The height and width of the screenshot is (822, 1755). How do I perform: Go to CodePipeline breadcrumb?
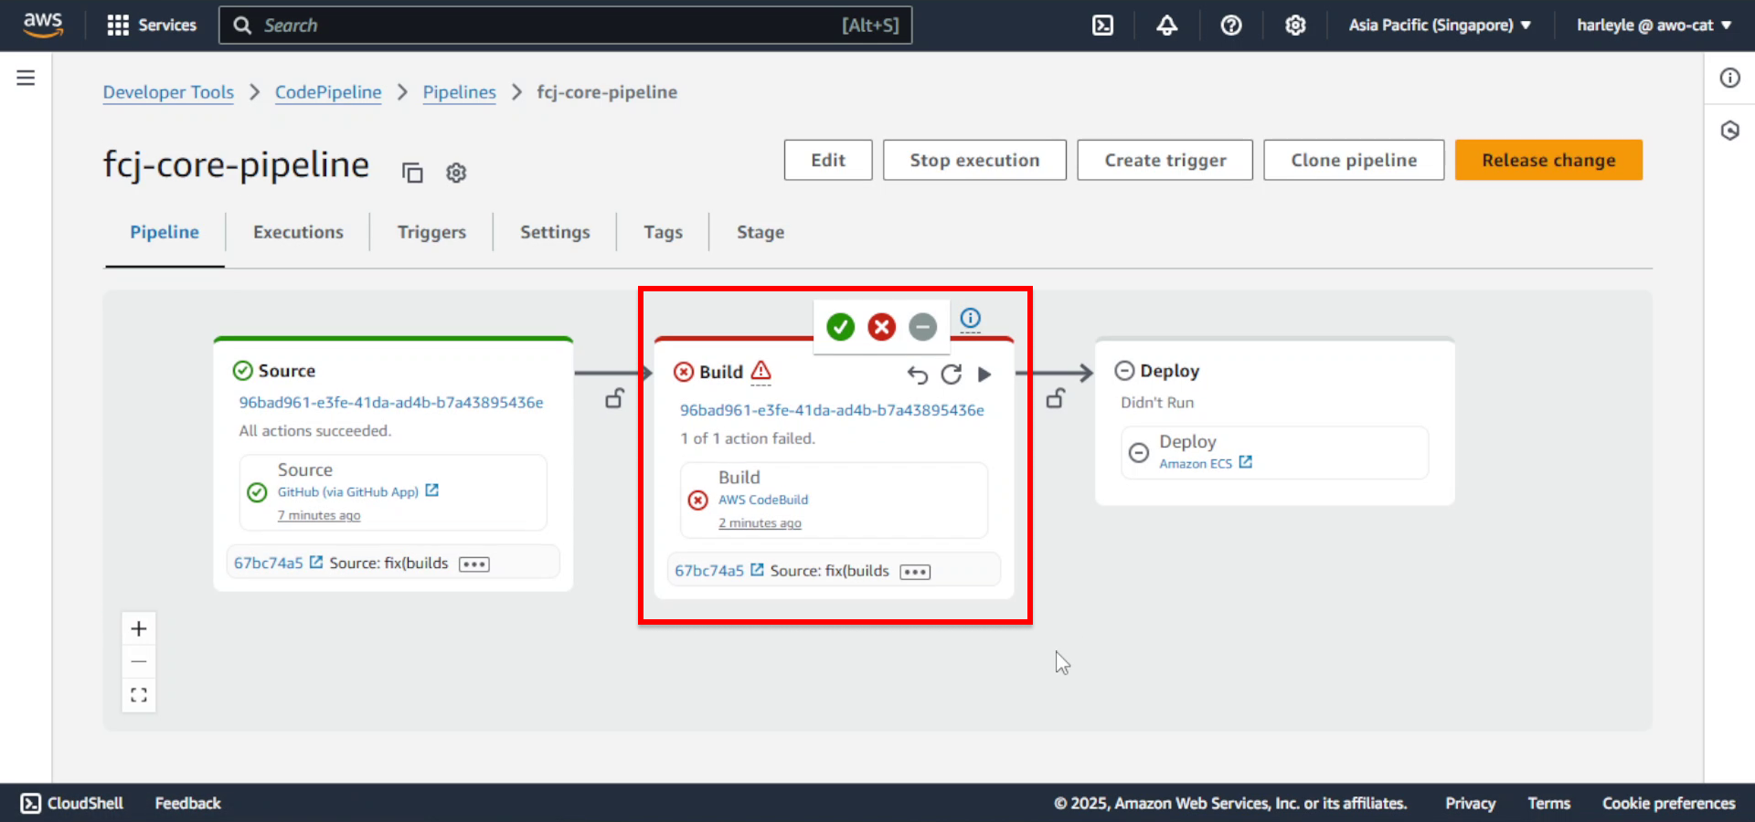tap(328, 92)
